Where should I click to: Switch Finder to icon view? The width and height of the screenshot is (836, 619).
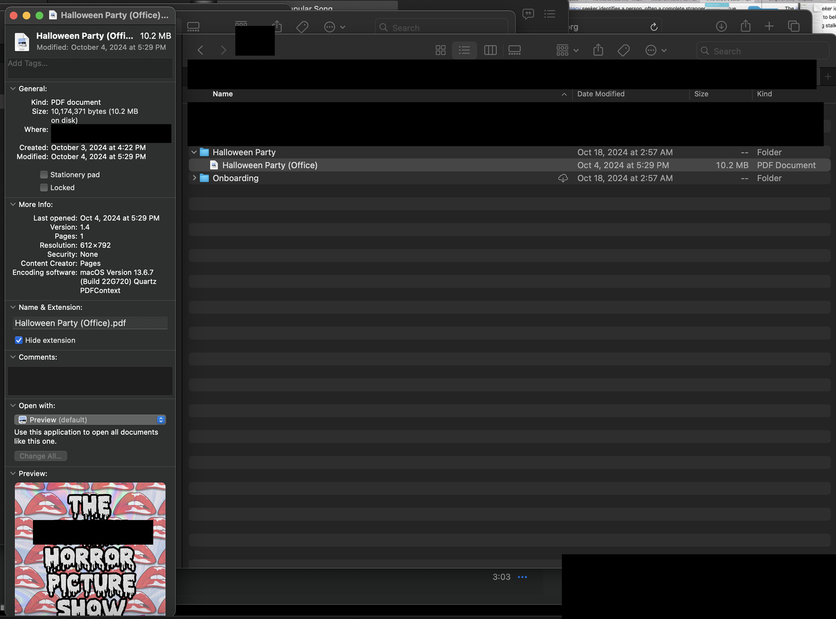click(441, 50)
